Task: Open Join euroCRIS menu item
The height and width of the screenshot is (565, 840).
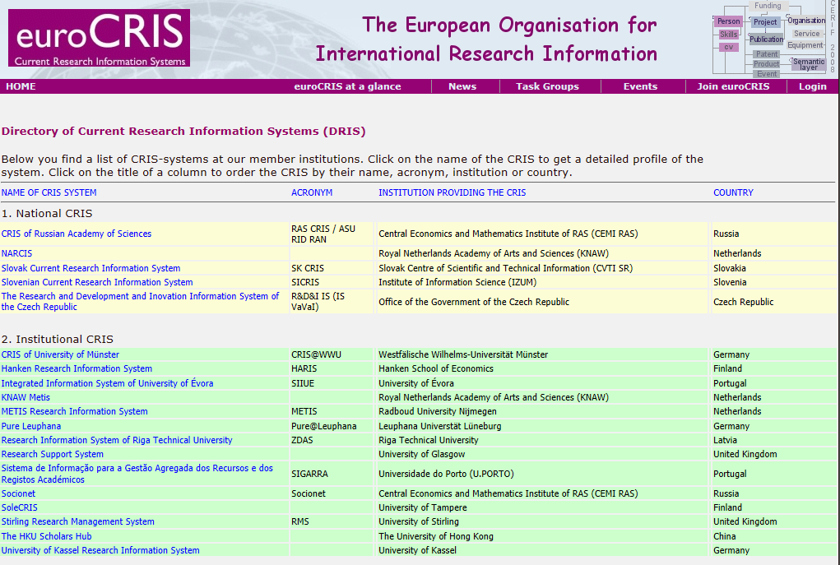Action: click(x=733, y=86)
